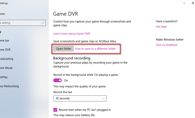This screenshot has width=195, height=118.
Task: Toggle background recording switch off
Action: 58,80
